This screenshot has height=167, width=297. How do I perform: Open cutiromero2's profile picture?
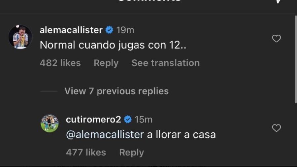coord(49,123)
